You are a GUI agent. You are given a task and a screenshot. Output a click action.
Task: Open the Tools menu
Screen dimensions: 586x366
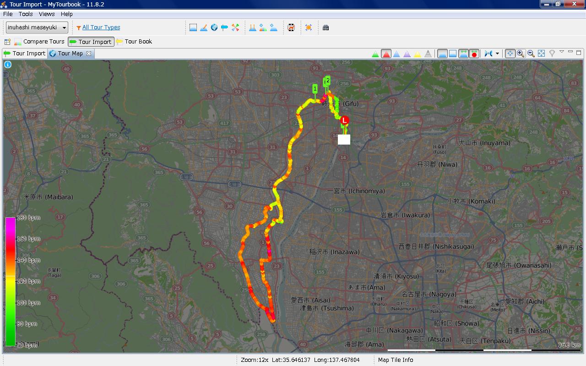click(26, 14)
